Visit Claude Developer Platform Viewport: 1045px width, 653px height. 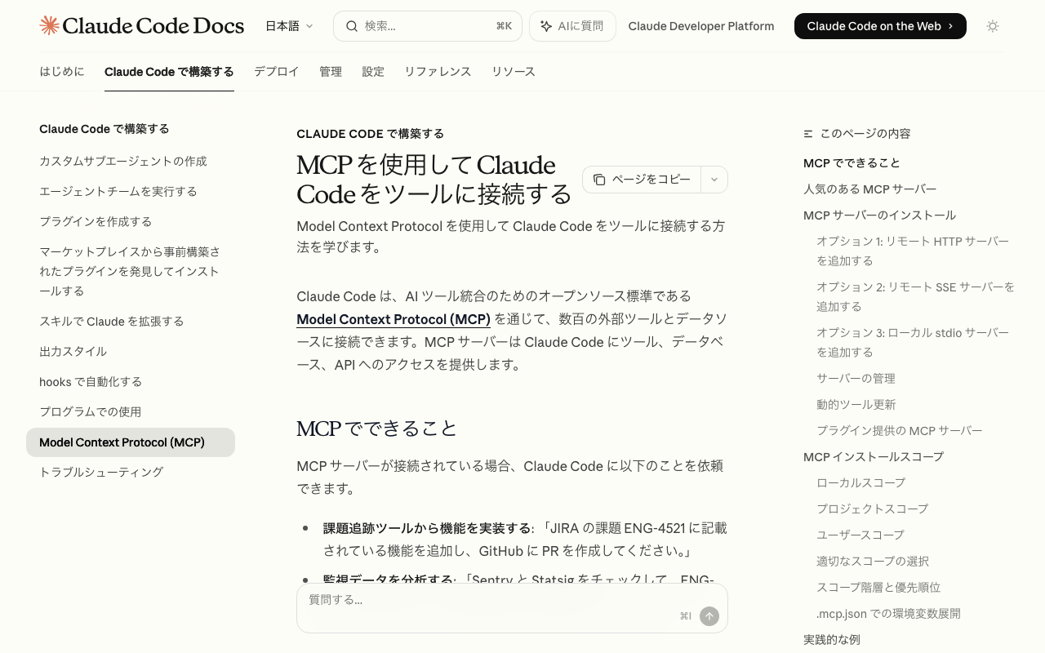pos(700,25)
